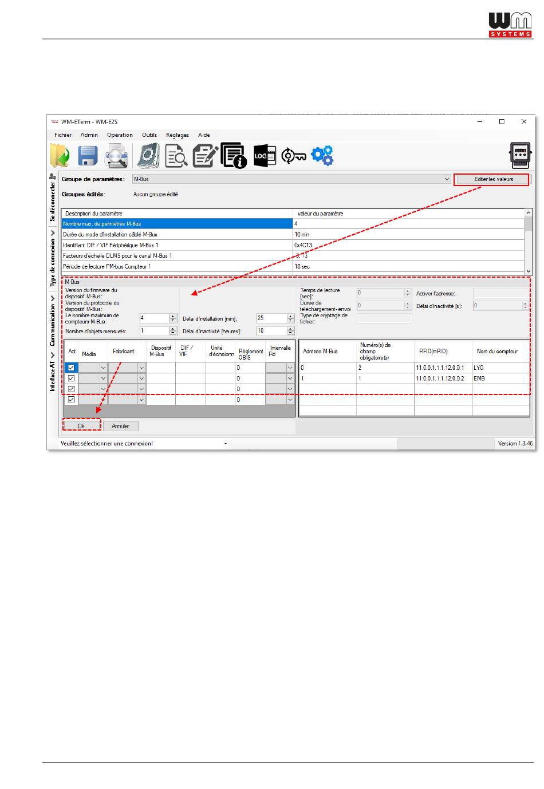Click parameter list scrollbar down arrow
This screenshot has height=789, width=544.
click(x=529, y=270)
